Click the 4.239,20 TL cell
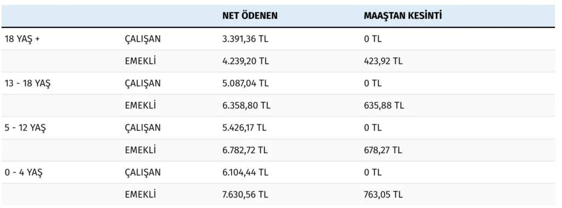This screenshot has width=562, height=208. pyautogui.click(x=245, y=61)
